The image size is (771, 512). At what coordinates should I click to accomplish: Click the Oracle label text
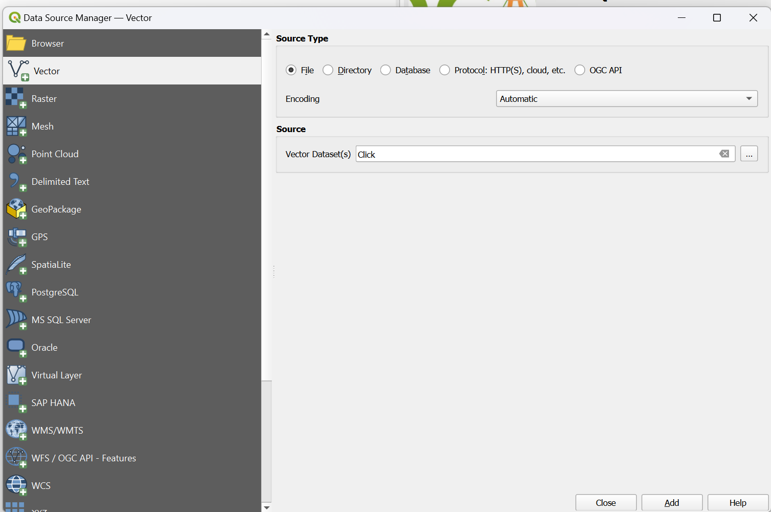click(x=45, y=348)
